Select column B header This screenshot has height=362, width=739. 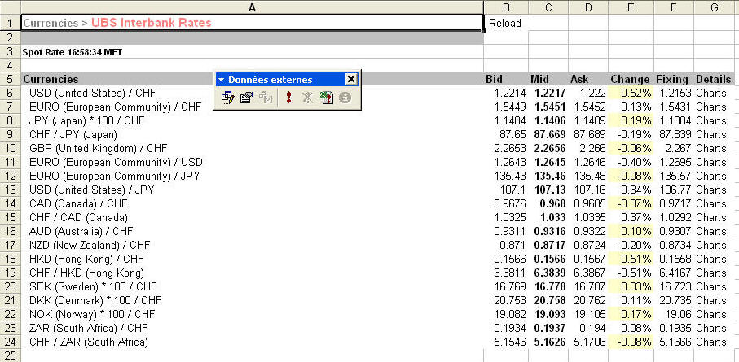(x=506, y=7)
